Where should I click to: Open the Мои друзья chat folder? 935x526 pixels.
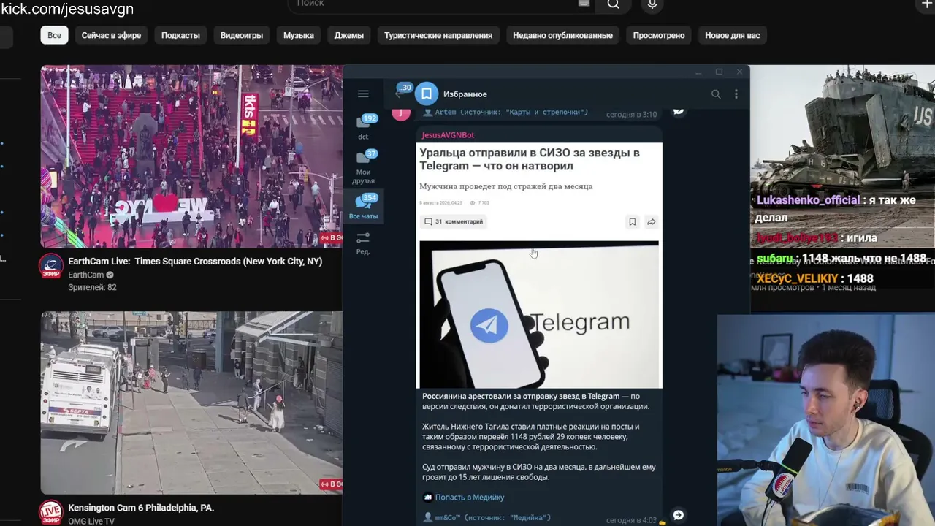coord(364,167)
